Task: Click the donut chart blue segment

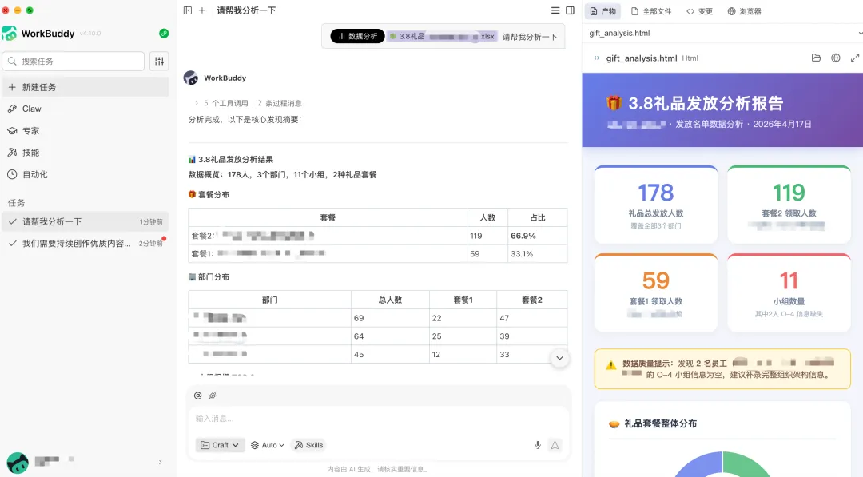Action: (699, 464)
